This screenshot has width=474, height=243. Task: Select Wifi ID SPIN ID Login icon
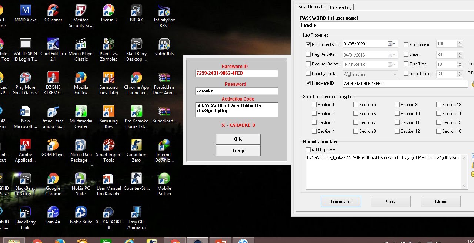(x=26, y=50)
